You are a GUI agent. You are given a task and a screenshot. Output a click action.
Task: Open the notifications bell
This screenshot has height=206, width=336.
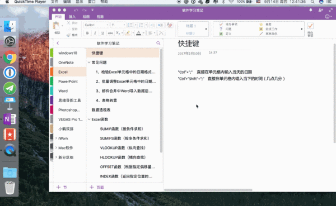click(310, 10)
